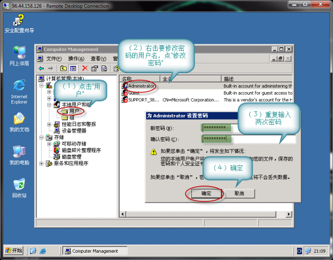Click the horizontal scrollbar right arrow
The height and width of the screenshot is (260, 333).
pyautogui.click(x=289, y=214)
